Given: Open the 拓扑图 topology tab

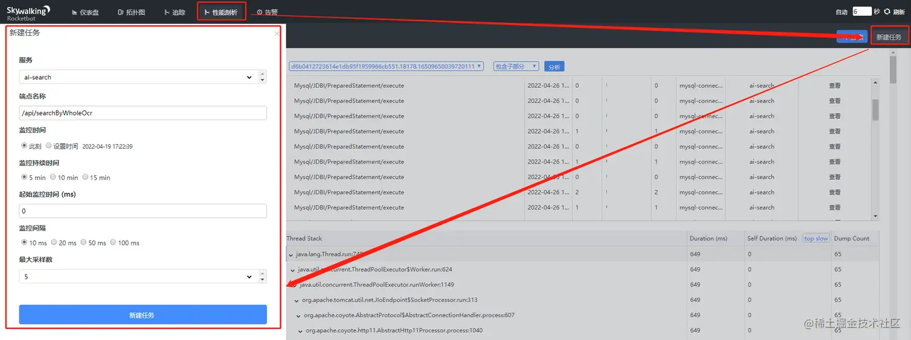Looking at the screenshot, I should (x=131, y=12).
